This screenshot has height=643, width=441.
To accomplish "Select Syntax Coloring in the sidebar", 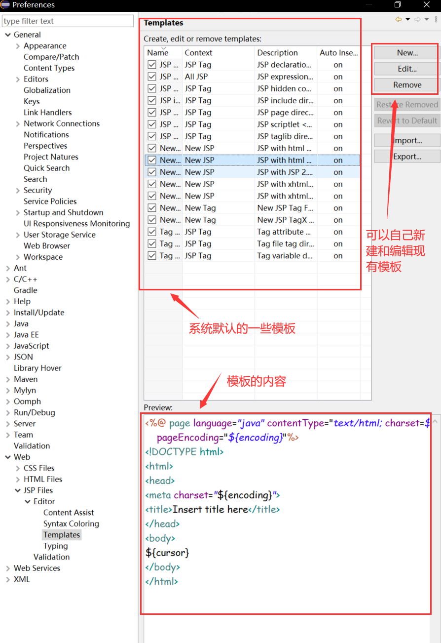I will coord(71,523).
